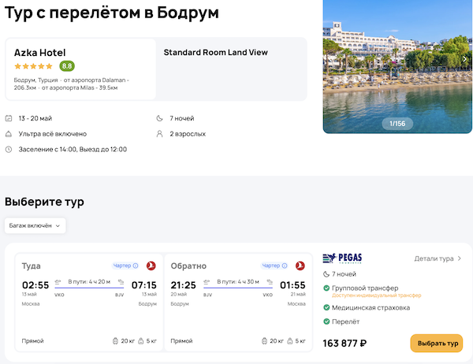Viewport: 473px width, 364px height.
Task: Click the Turkish Airlines logo on return flight
Action: (300, 266)
